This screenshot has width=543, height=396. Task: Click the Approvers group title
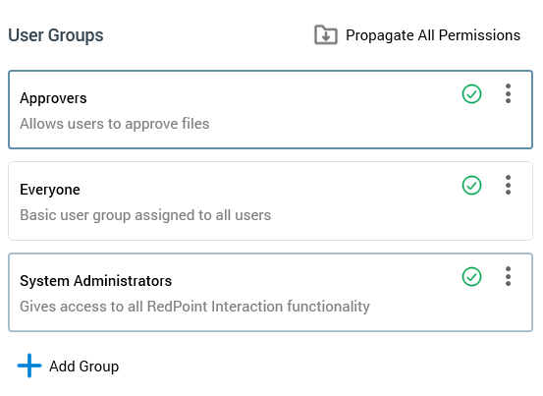pos(53,98)
